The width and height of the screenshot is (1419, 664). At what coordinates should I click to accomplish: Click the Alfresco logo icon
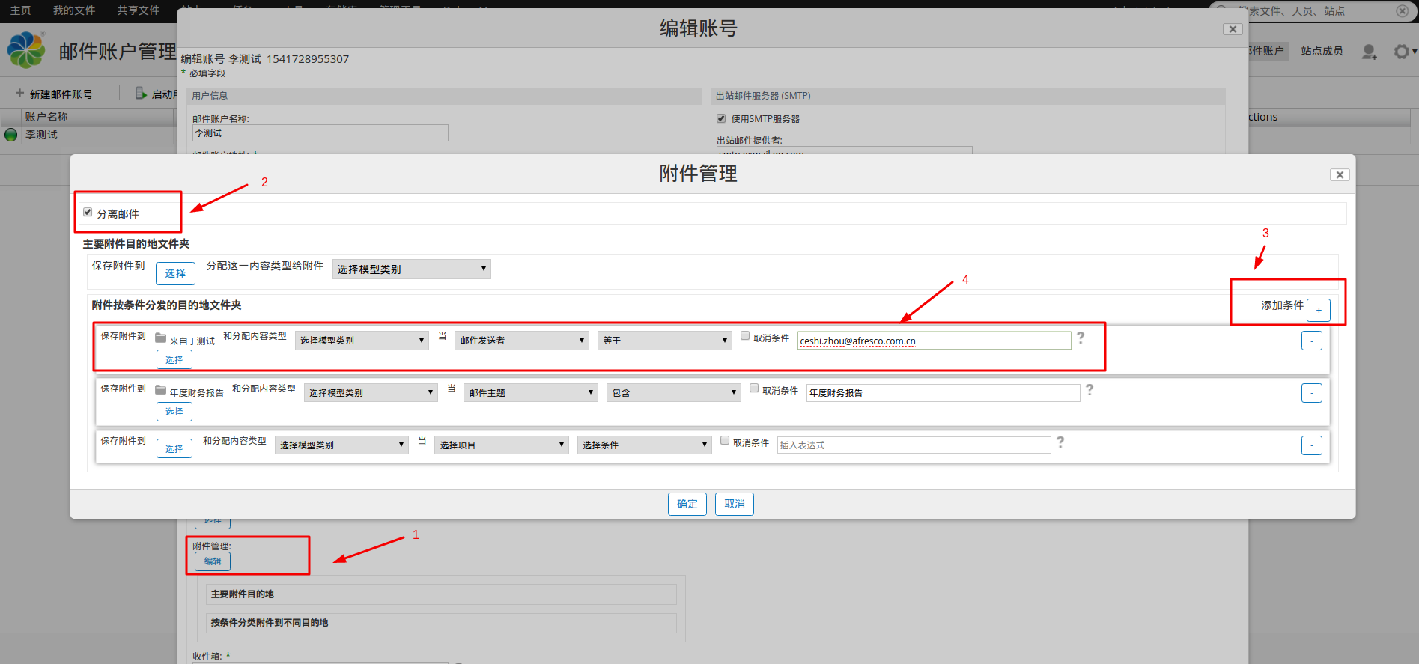click(26, 50)
